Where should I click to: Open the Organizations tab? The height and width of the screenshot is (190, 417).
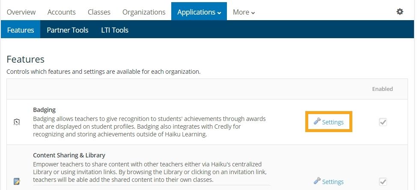(144, 12)
